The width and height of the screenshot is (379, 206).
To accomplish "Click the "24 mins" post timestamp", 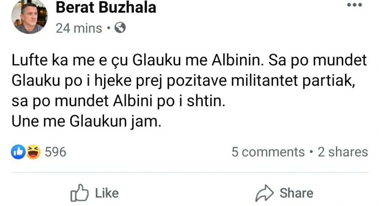I will coord(79,28).
